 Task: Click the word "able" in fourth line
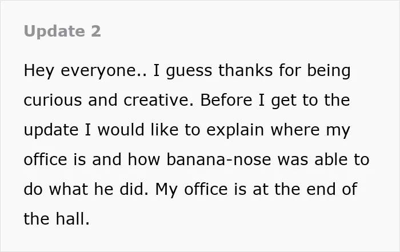coord(330,159)
